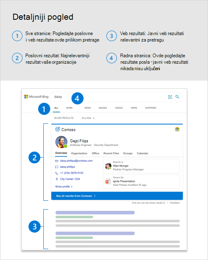Click the 'Partner Program Manager' text
This screenshot has width=208, height=260.
point(128,169)
